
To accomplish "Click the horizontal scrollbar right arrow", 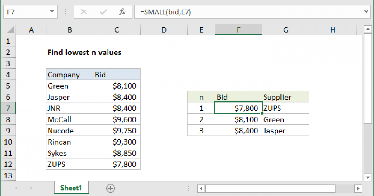I will pos(359,189).
